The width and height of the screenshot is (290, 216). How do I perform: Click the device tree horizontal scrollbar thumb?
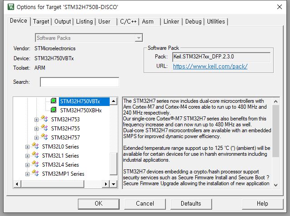[x=53, y=184]
